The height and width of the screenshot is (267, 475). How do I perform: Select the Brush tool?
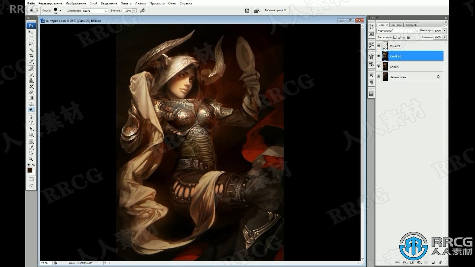[31, 75]
